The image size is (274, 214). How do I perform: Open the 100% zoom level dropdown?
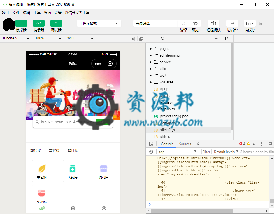[x=48, y=38]
